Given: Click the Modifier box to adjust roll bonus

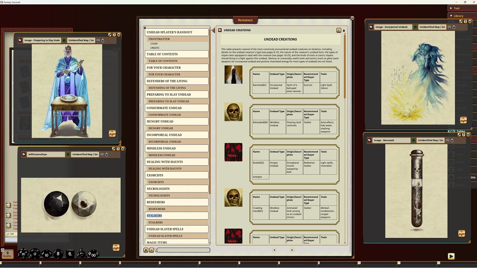Looking at the screenshot, I should (7, 254).
